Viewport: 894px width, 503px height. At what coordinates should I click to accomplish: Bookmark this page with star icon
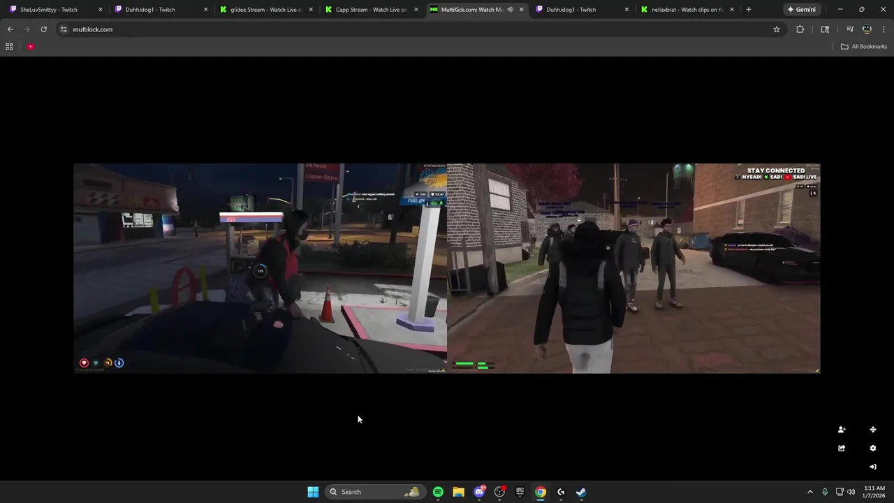click(x=776, y=29)
